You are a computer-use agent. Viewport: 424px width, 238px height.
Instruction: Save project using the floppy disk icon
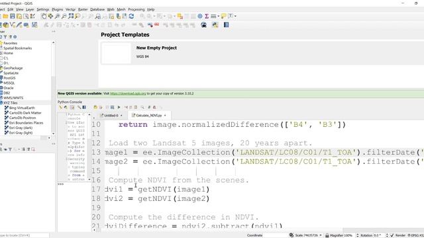click(x=13, y=16)
